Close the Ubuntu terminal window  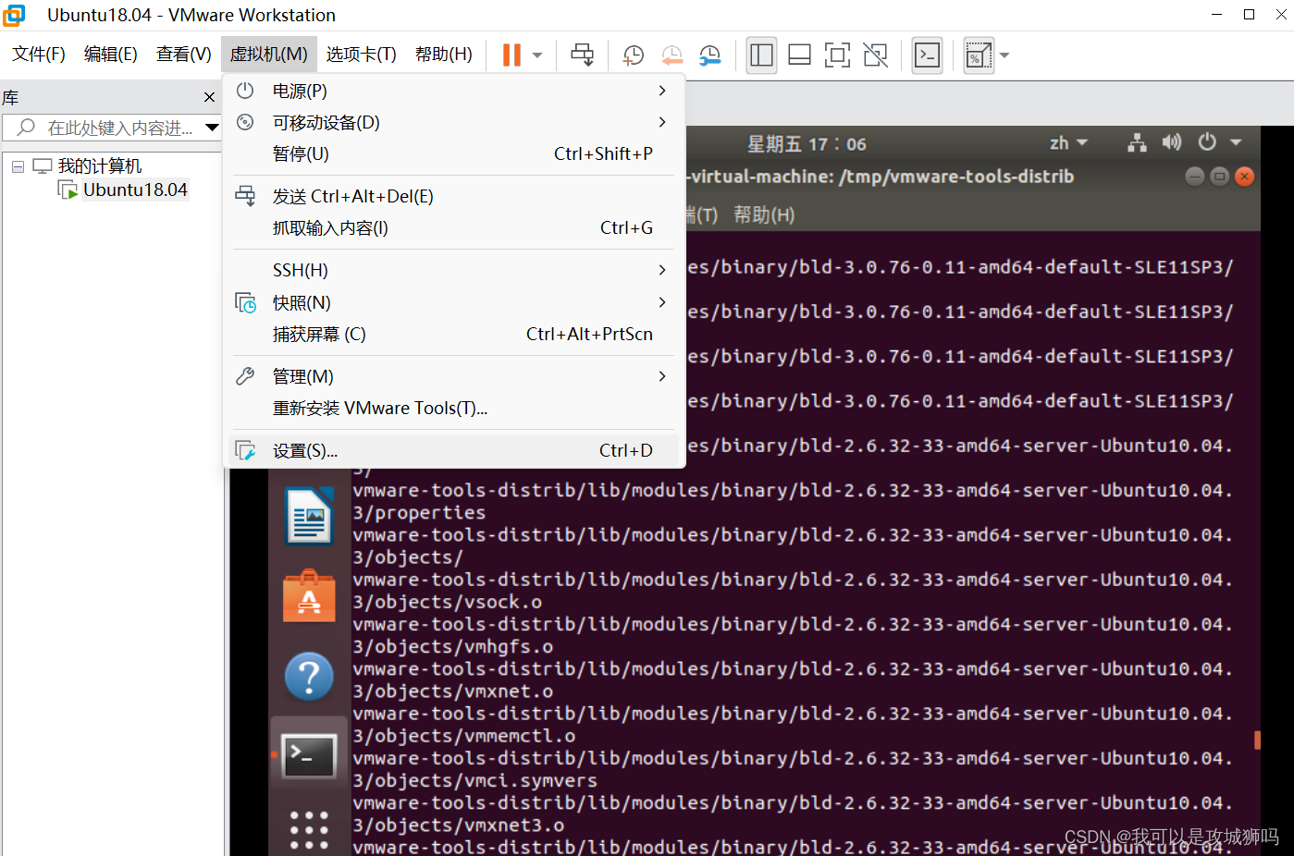coord(1245,177)
